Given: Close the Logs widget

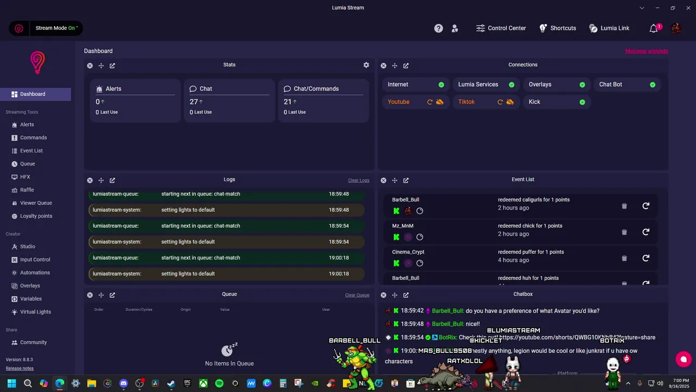Looking at the screenshot, I should 90,180.
